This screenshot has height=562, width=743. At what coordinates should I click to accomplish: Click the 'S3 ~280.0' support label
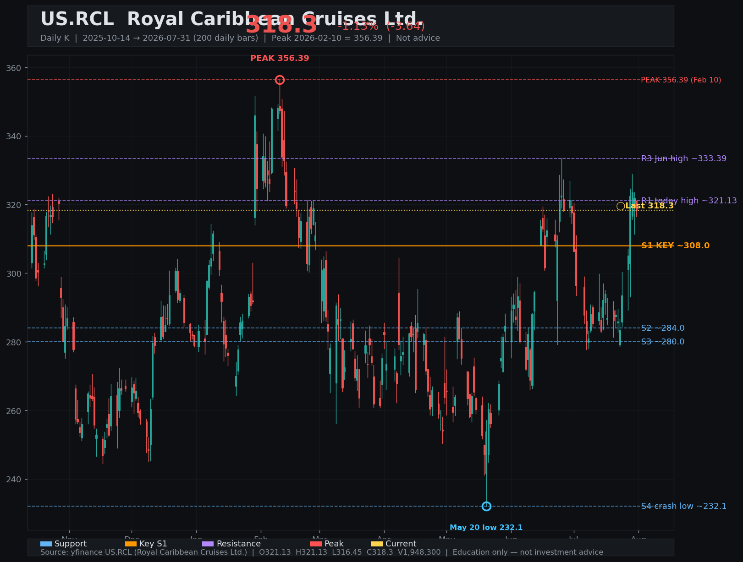point(662,342)
